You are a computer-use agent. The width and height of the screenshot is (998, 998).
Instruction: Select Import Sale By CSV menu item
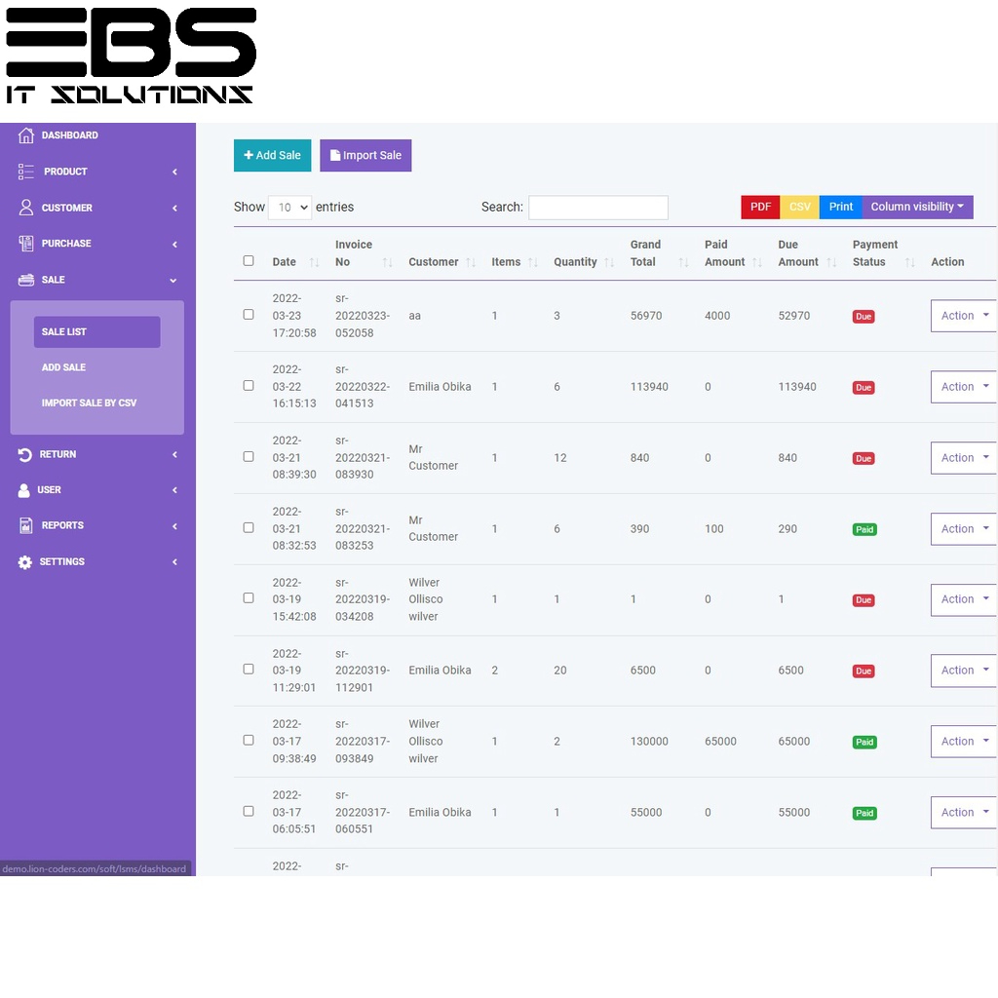tap(89, 403)
